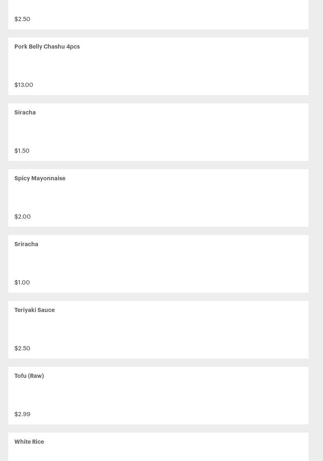The width and height of the screenshot is (323, 461).
Task: Click the White Rice item name
Action: (29, 442)
